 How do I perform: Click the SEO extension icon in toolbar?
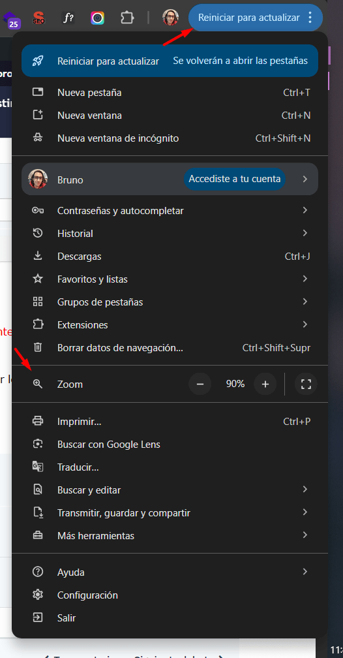coord(39,18)
